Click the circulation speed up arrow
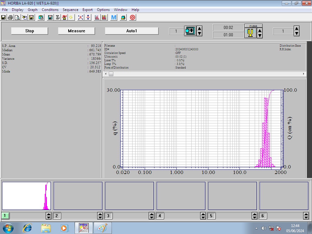This screenshot has height=234, width=312. coord(200,28)
